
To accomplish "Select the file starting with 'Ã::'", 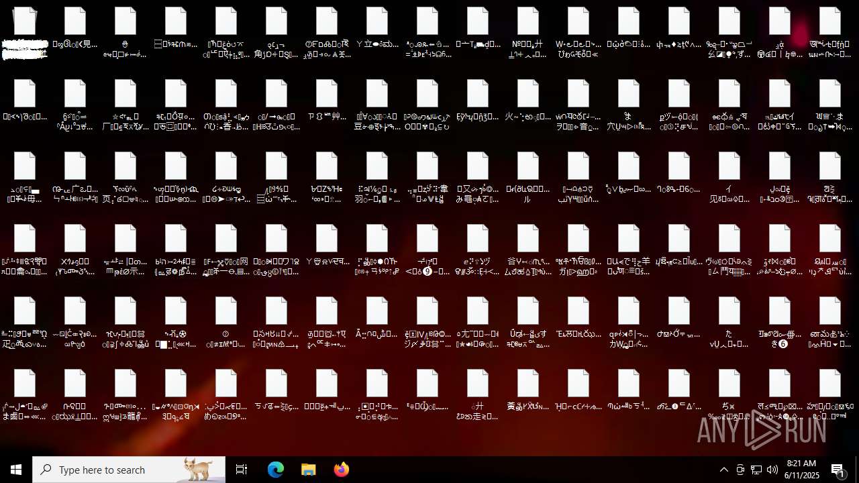I will pyautogui.click(x=377, y=318).
